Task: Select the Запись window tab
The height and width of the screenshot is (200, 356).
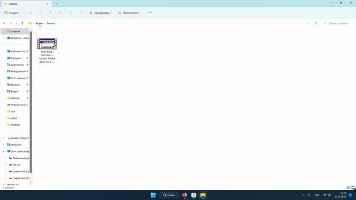Action: [26, 4]
